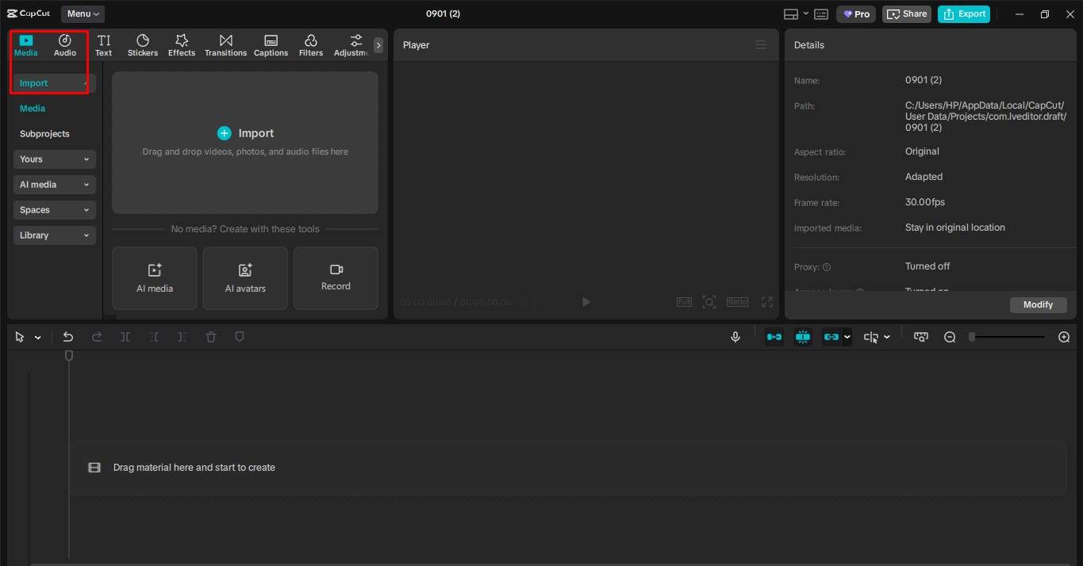This screenshot has width=1083, height=566.
Task: Click the Share button
Action: (x=907, y=14)
